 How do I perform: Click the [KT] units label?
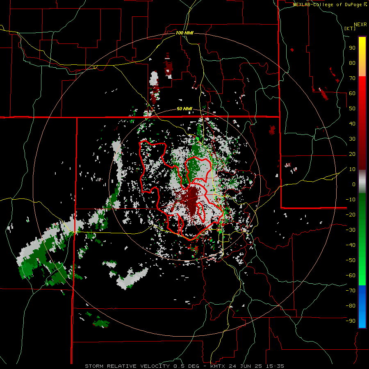(x=350, y=28)
